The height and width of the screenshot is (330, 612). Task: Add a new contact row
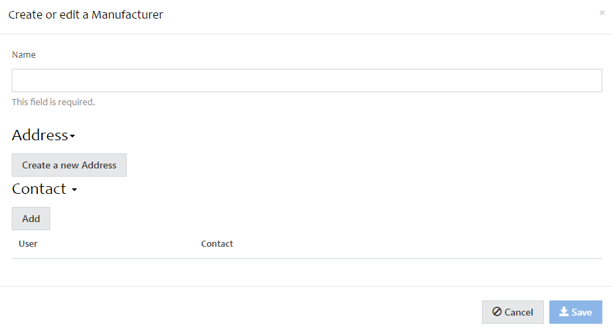(x=31, y=219)
